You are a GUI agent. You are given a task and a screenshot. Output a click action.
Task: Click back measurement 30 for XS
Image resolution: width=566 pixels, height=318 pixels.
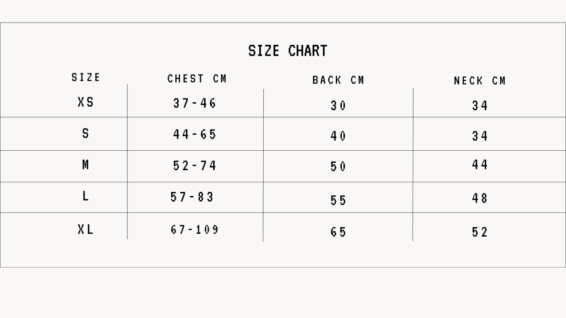[338, 106]
